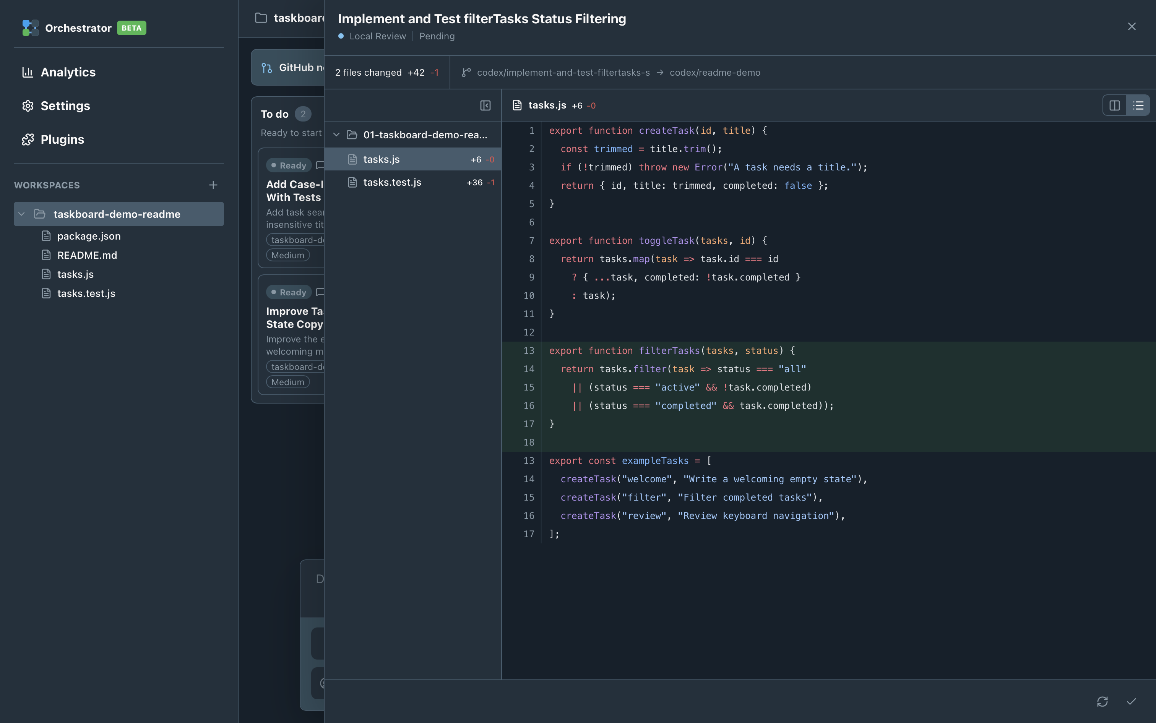Click the taskboard folder icon in background header

(261, 18)
